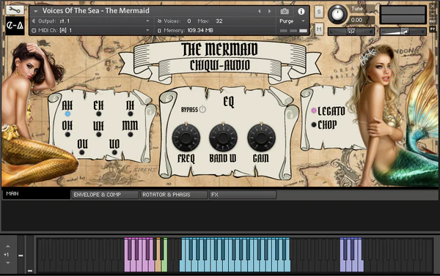The width and height of the screenshot is (440, 276).
Task: Click the Memory 109.34 MB readout
Action: pyautogui.click(x=186, y=30)
